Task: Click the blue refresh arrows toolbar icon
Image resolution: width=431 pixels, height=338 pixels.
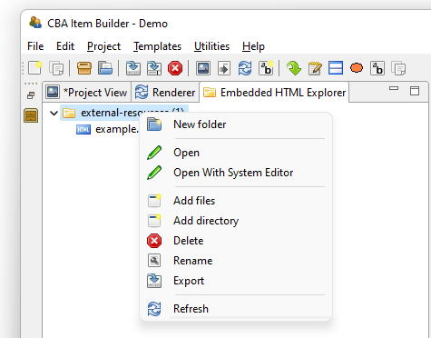Action: pyautogui.click(x=245, y=68)
